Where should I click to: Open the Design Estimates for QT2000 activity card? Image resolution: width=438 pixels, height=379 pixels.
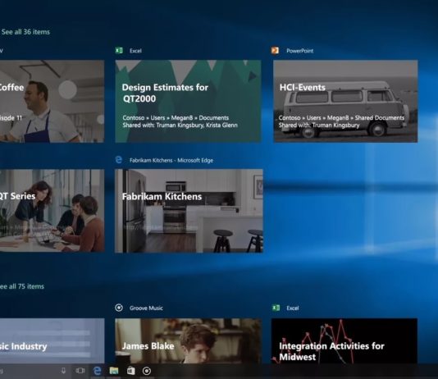click(x=189, y=101)
